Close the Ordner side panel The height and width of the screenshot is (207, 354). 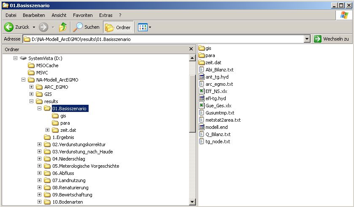point(192,49)
